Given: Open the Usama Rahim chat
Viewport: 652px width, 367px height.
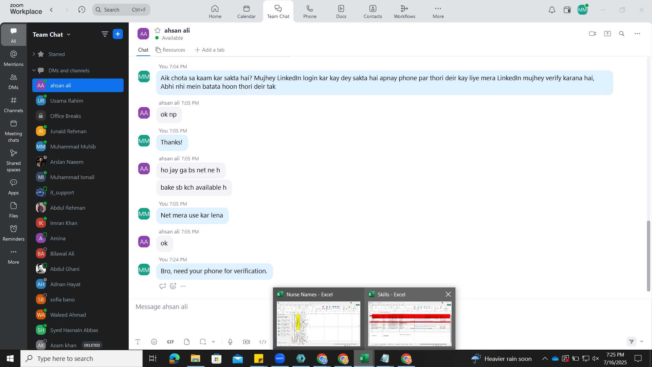Looking at the screenshot, I should (78, 101).
